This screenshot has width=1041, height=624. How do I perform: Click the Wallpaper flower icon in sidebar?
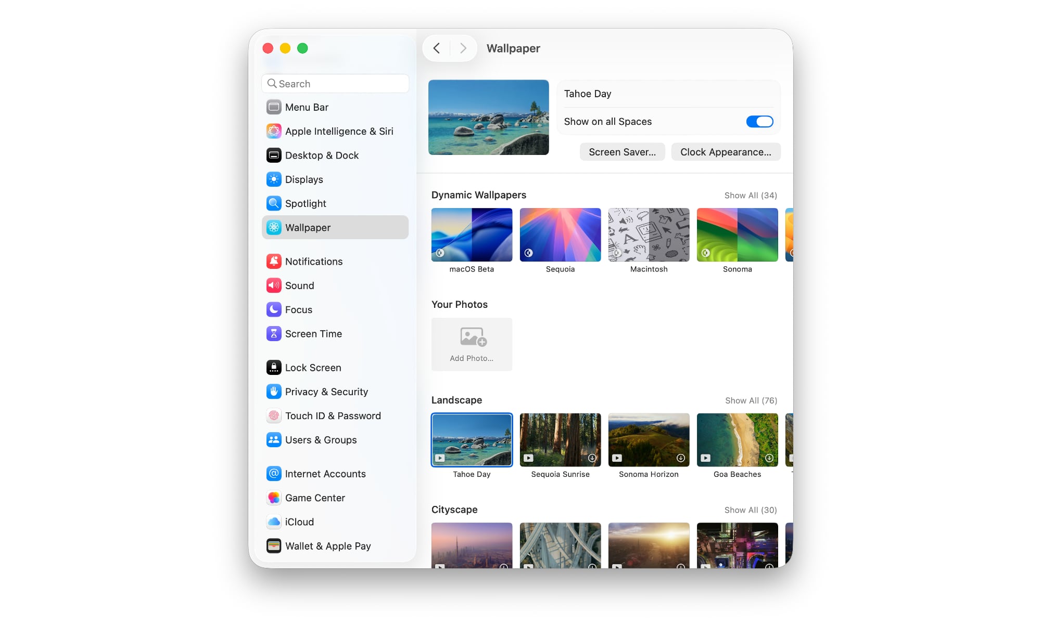click(x=274, y=227)
